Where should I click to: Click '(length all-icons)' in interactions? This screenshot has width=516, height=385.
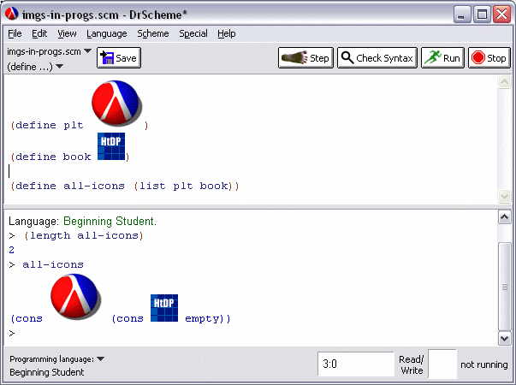click(x=83, y=235)
